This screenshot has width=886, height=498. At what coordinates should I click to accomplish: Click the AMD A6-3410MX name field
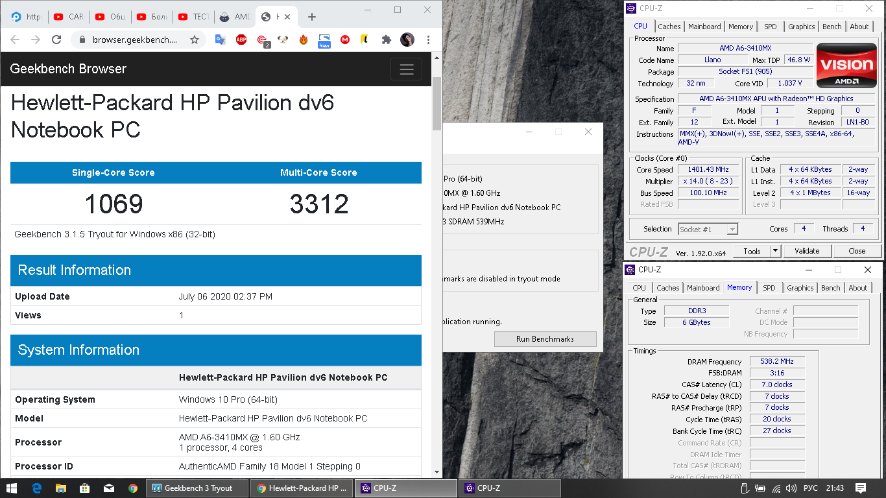click(745, 49)
